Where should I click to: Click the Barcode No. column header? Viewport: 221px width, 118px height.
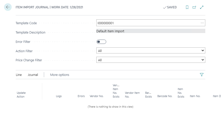coord(165,96)
